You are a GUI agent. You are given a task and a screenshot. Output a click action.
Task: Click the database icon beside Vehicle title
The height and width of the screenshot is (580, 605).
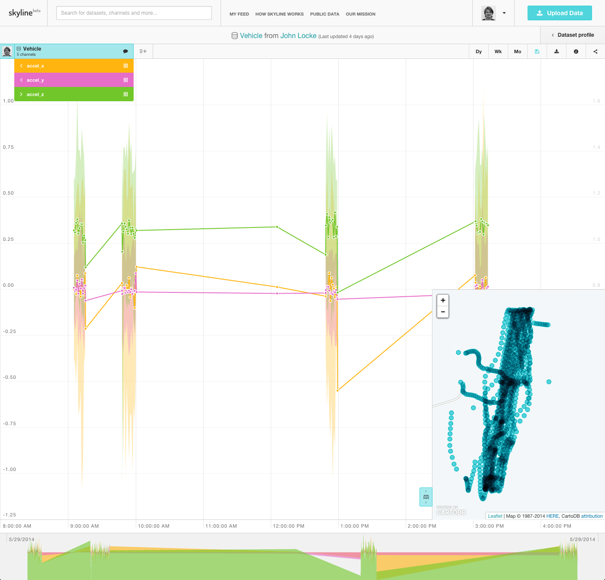point(234,36)
